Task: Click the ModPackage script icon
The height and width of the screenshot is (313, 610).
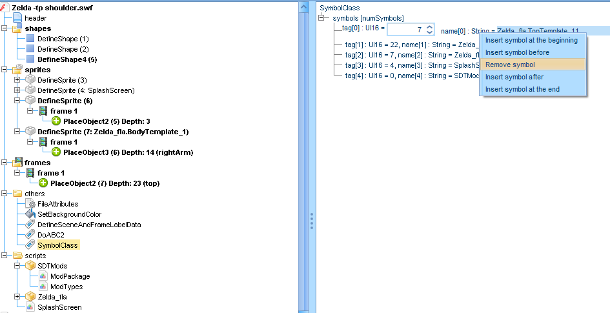Action: (43, 276)
